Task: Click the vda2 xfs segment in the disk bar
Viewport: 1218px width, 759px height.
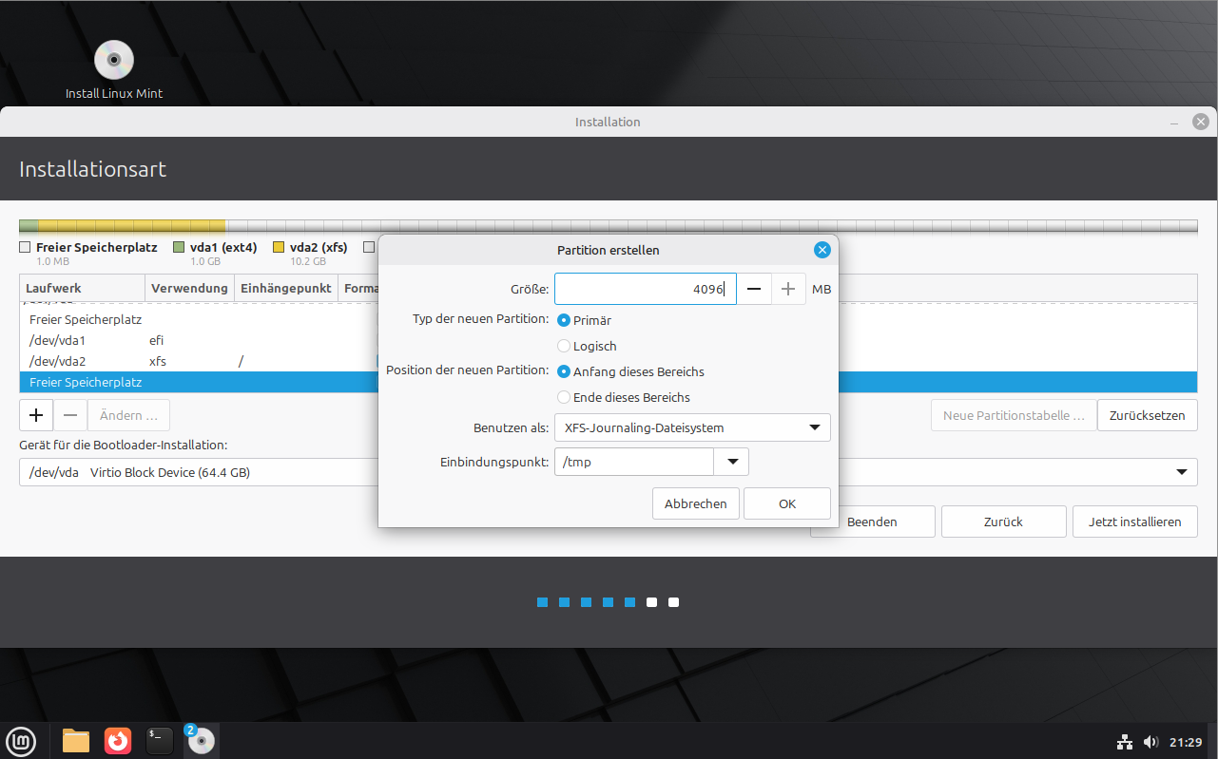Action: (x=131, y=226)
